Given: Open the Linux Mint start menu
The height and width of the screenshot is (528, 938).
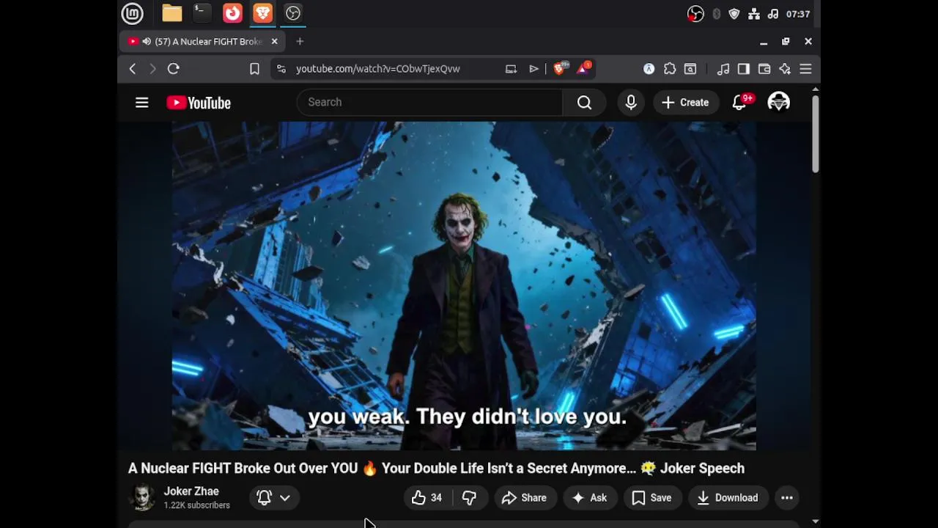Looking at the screenshot, I should click(x=133, y=13).
